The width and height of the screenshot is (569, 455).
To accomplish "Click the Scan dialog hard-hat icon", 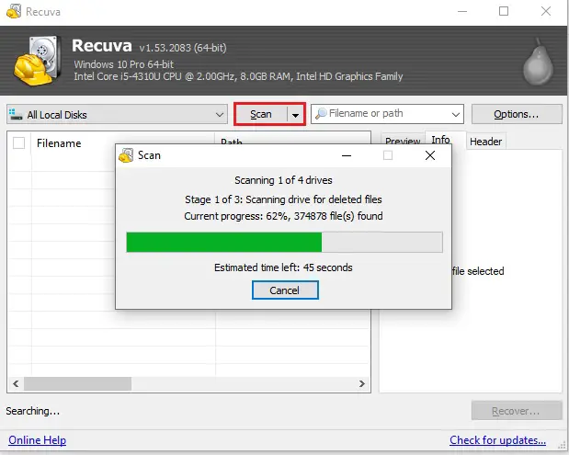I will (126, 155).
